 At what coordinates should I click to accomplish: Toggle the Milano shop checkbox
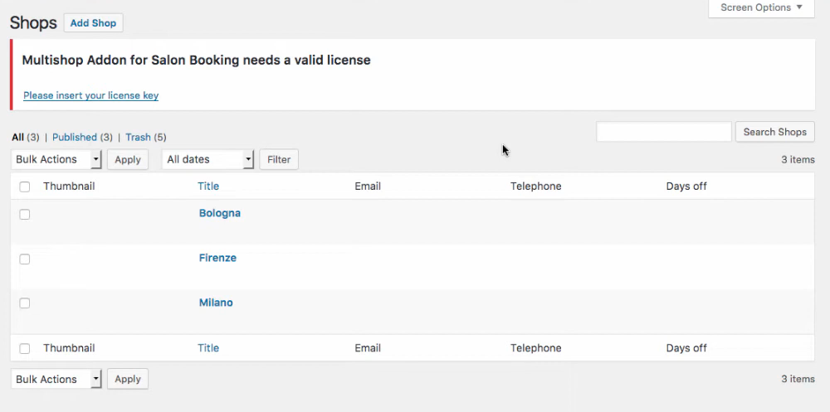(x=25, y=303)
